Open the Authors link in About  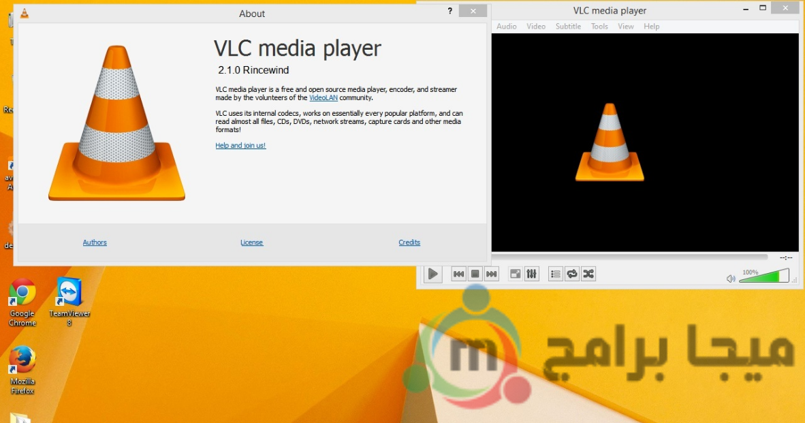95,242
